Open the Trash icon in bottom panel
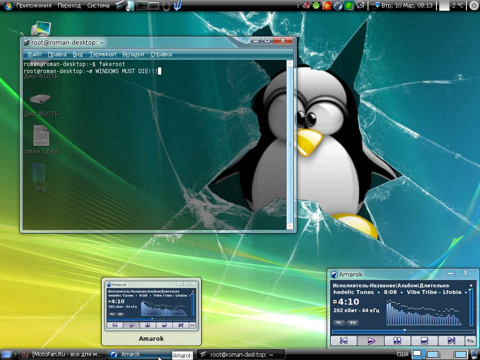Viewport: 480px width, 360px height. point(474,354)
